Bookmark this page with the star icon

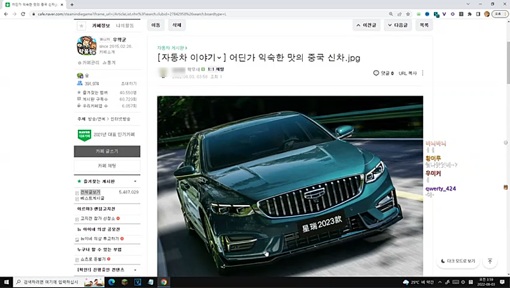[x=408, y=14]
